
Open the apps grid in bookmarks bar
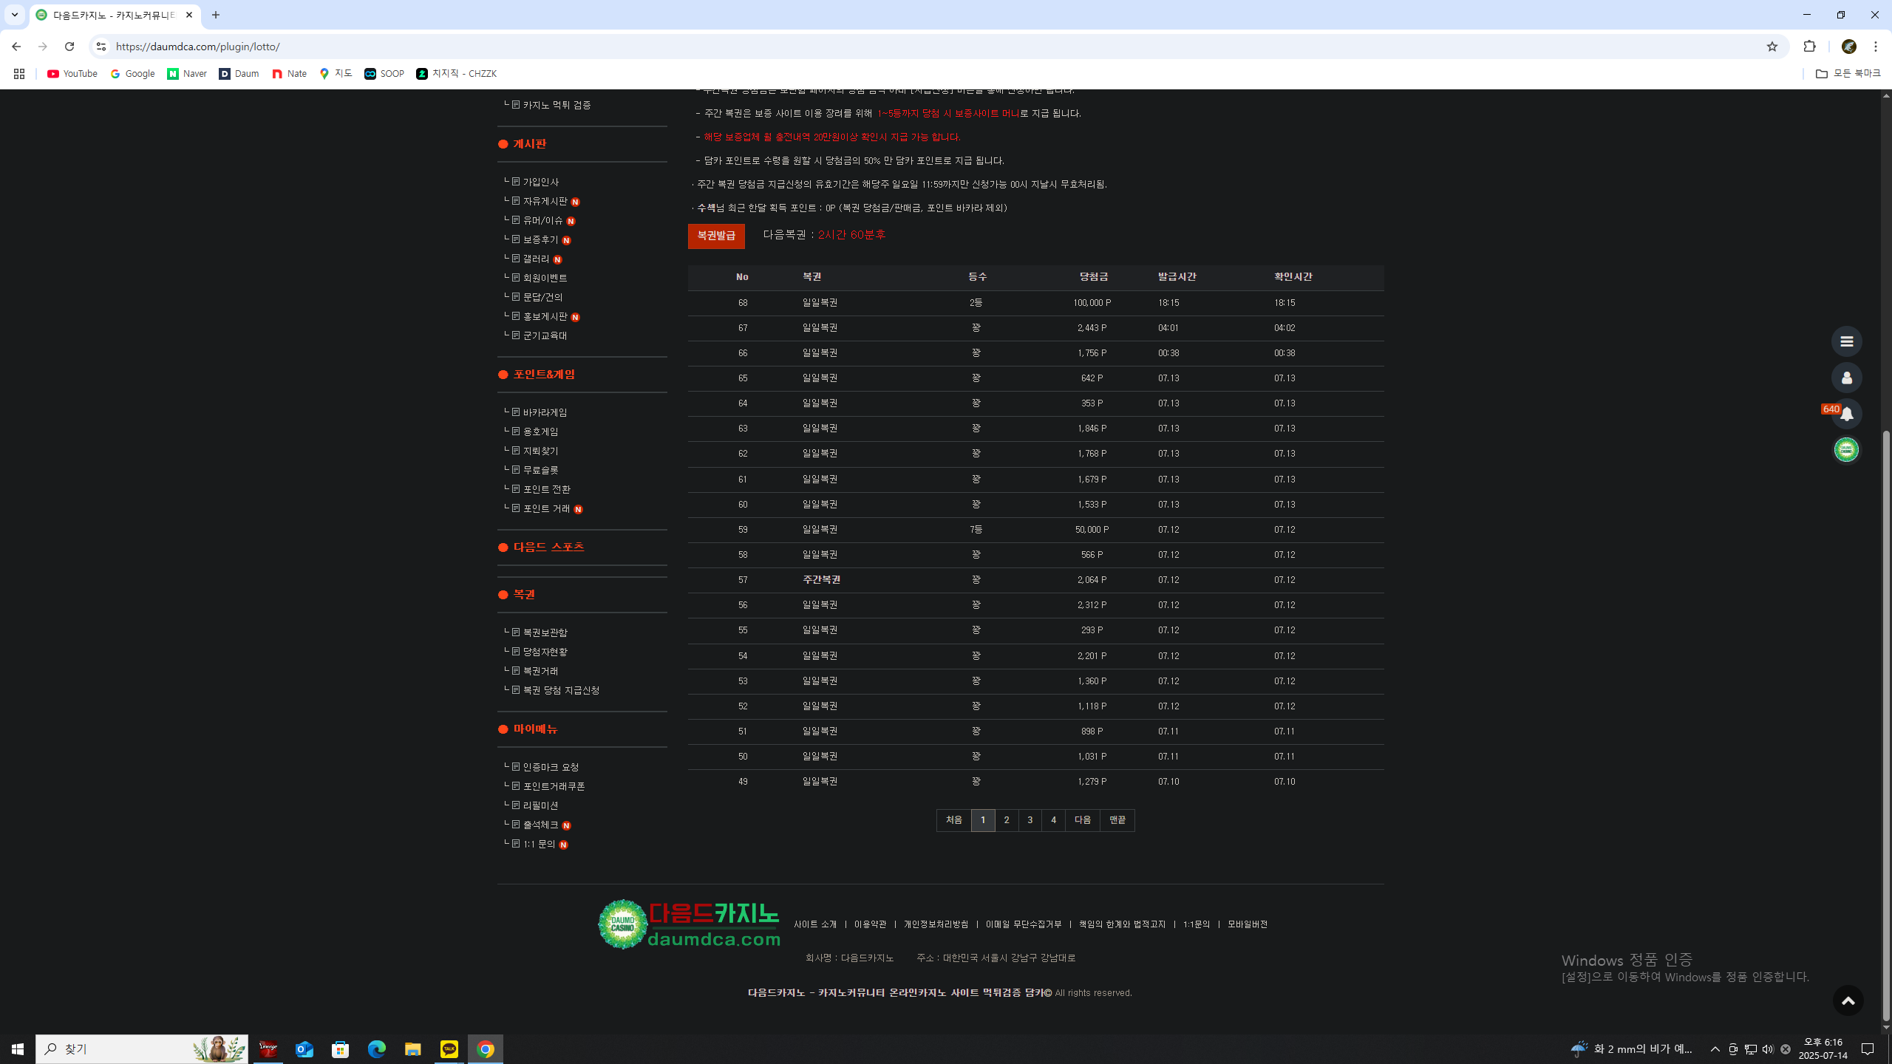(x=19, y=74)
